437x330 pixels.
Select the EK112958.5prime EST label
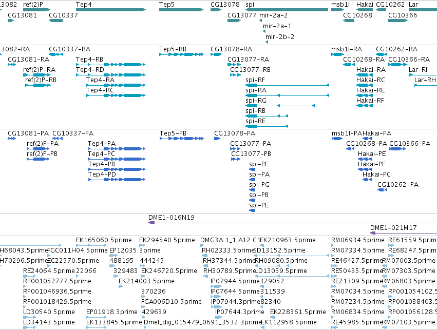pos(289,322)
